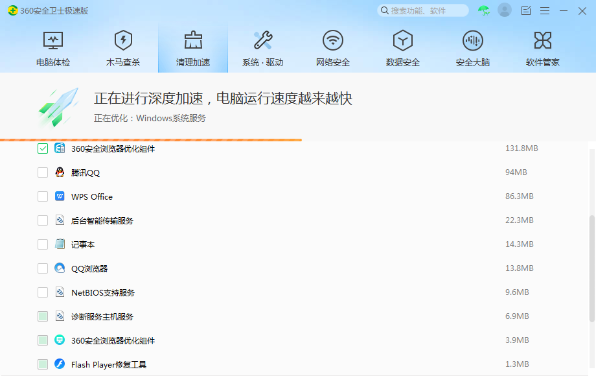
Task: Click the 腾讯QQ row label
Action: [86, 173]
